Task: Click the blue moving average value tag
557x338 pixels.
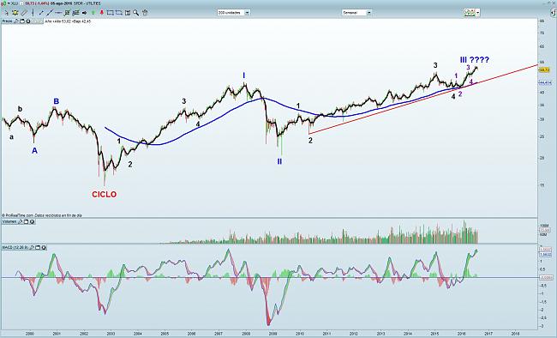Action: 545,82
